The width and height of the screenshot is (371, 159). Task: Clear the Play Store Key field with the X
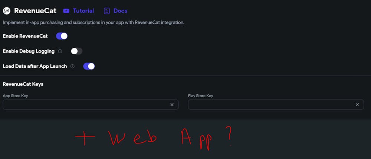coord(357,105)
